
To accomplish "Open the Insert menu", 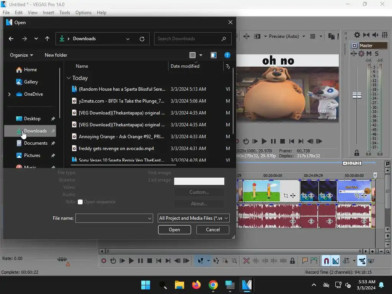I will tap(48, 13).
